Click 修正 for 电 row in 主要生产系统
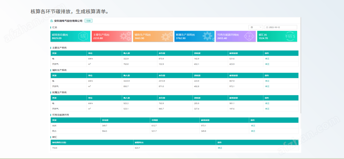The width and height of the screenshot is (344, 159). click(267, 59)
